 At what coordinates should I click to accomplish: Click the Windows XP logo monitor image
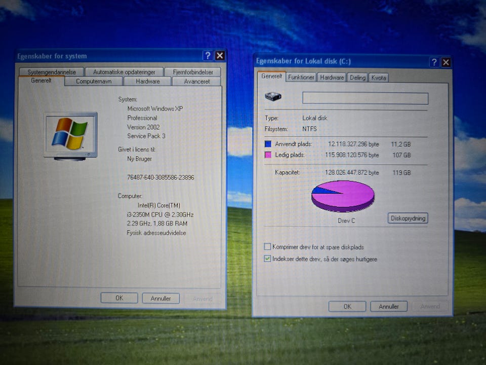click(x=71, y=136)
